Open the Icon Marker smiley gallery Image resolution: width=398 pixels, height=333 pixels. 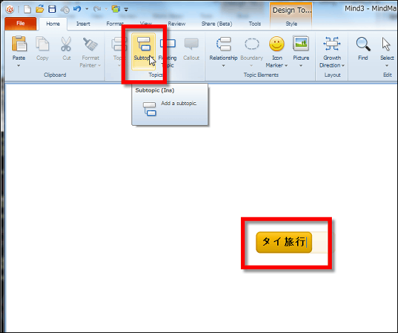tap(276, 51)
